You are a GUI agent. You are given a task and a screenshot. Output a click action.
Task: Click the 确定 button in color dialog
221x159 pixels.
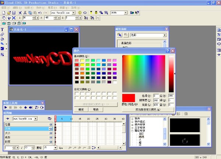coord(81,109)
